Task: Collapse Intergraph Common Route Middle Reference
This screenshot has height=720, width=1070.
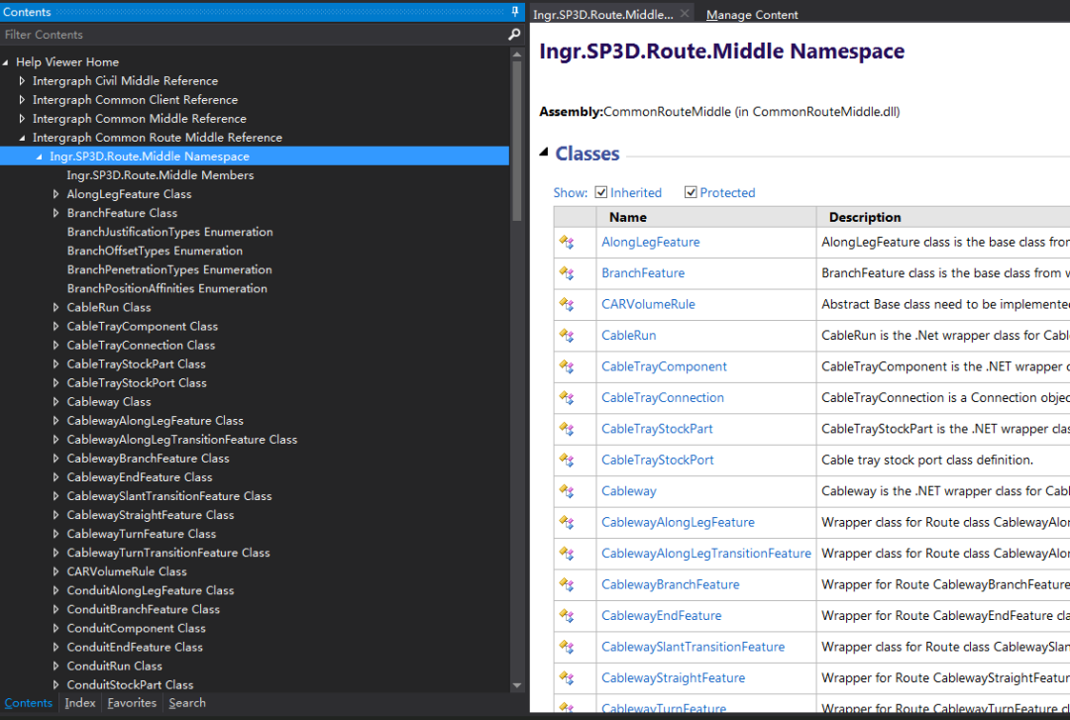Action: 22,138
